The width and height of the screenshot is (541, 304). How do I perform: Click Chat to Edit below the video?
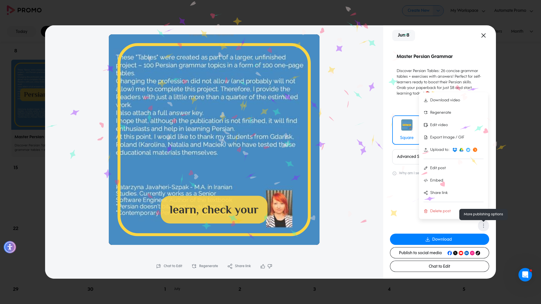(169, 266)
